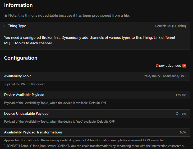Select the Device Available Payload row

tap(95, 95)
